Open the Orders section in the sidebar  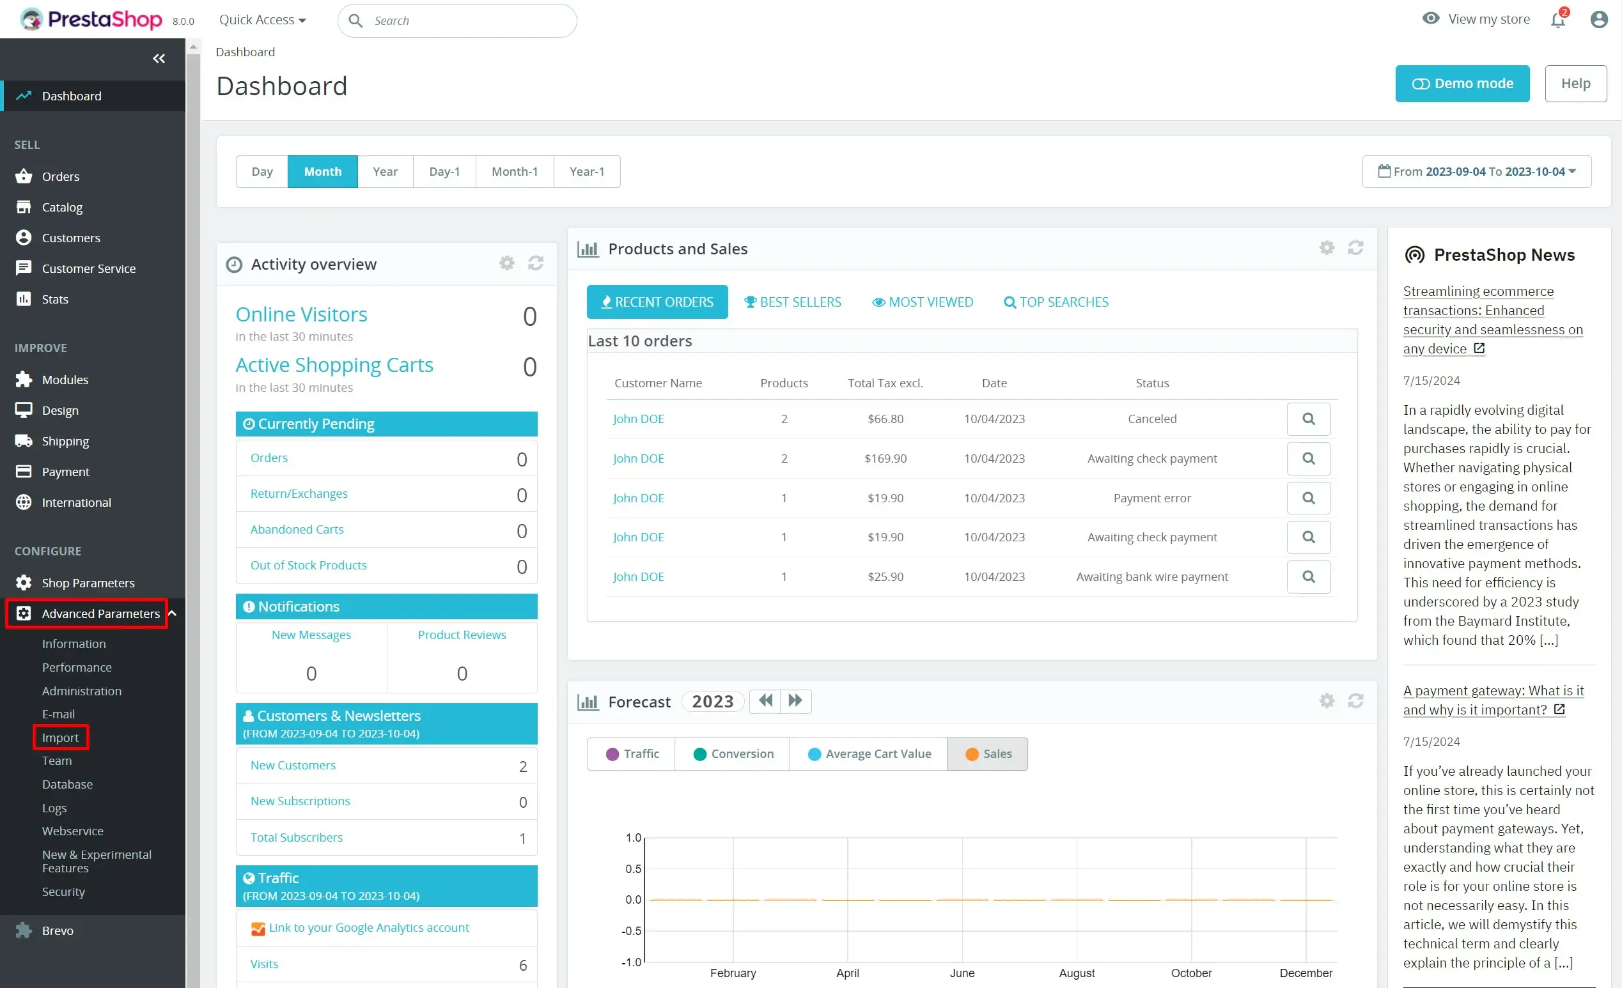[62, 176]
